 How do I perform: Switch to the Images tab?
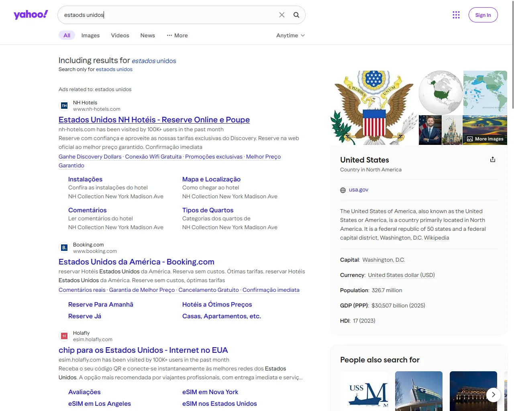90,35
